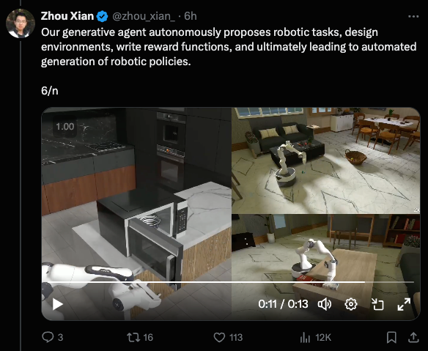Open the 6h timestamp link

pyautogui.click(x=191, y=16)
